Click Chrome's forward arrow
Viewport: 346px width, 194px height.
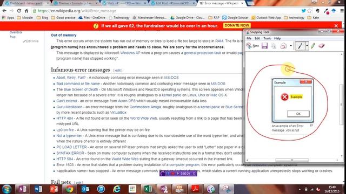[x=12, y=11]
